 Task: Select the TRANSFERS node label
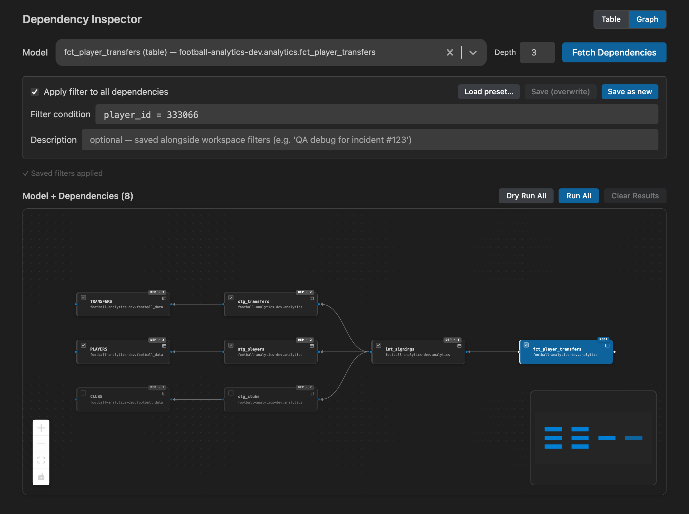tap(101, 301)
